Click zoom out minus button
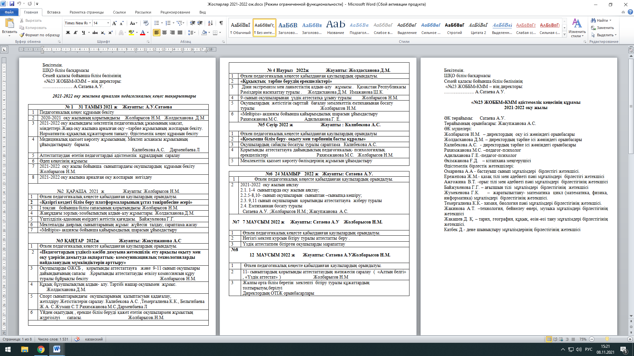The image size is (634, 356). [x=592, y=339]
